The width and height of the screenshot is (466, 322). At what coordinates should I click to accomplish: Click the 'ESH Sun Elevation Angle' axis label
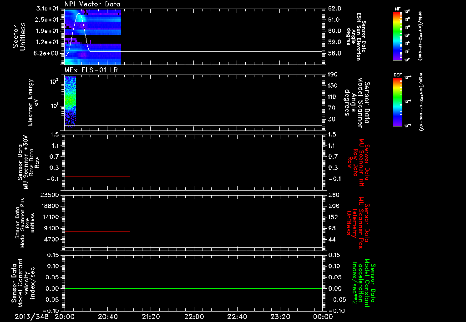click(x=356, y=36)
